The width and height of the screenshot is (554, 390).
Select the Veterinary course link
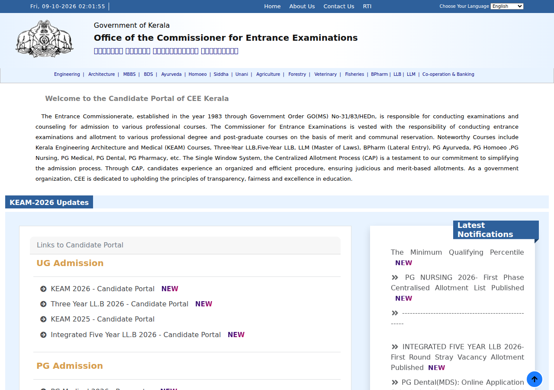(325, 75)
